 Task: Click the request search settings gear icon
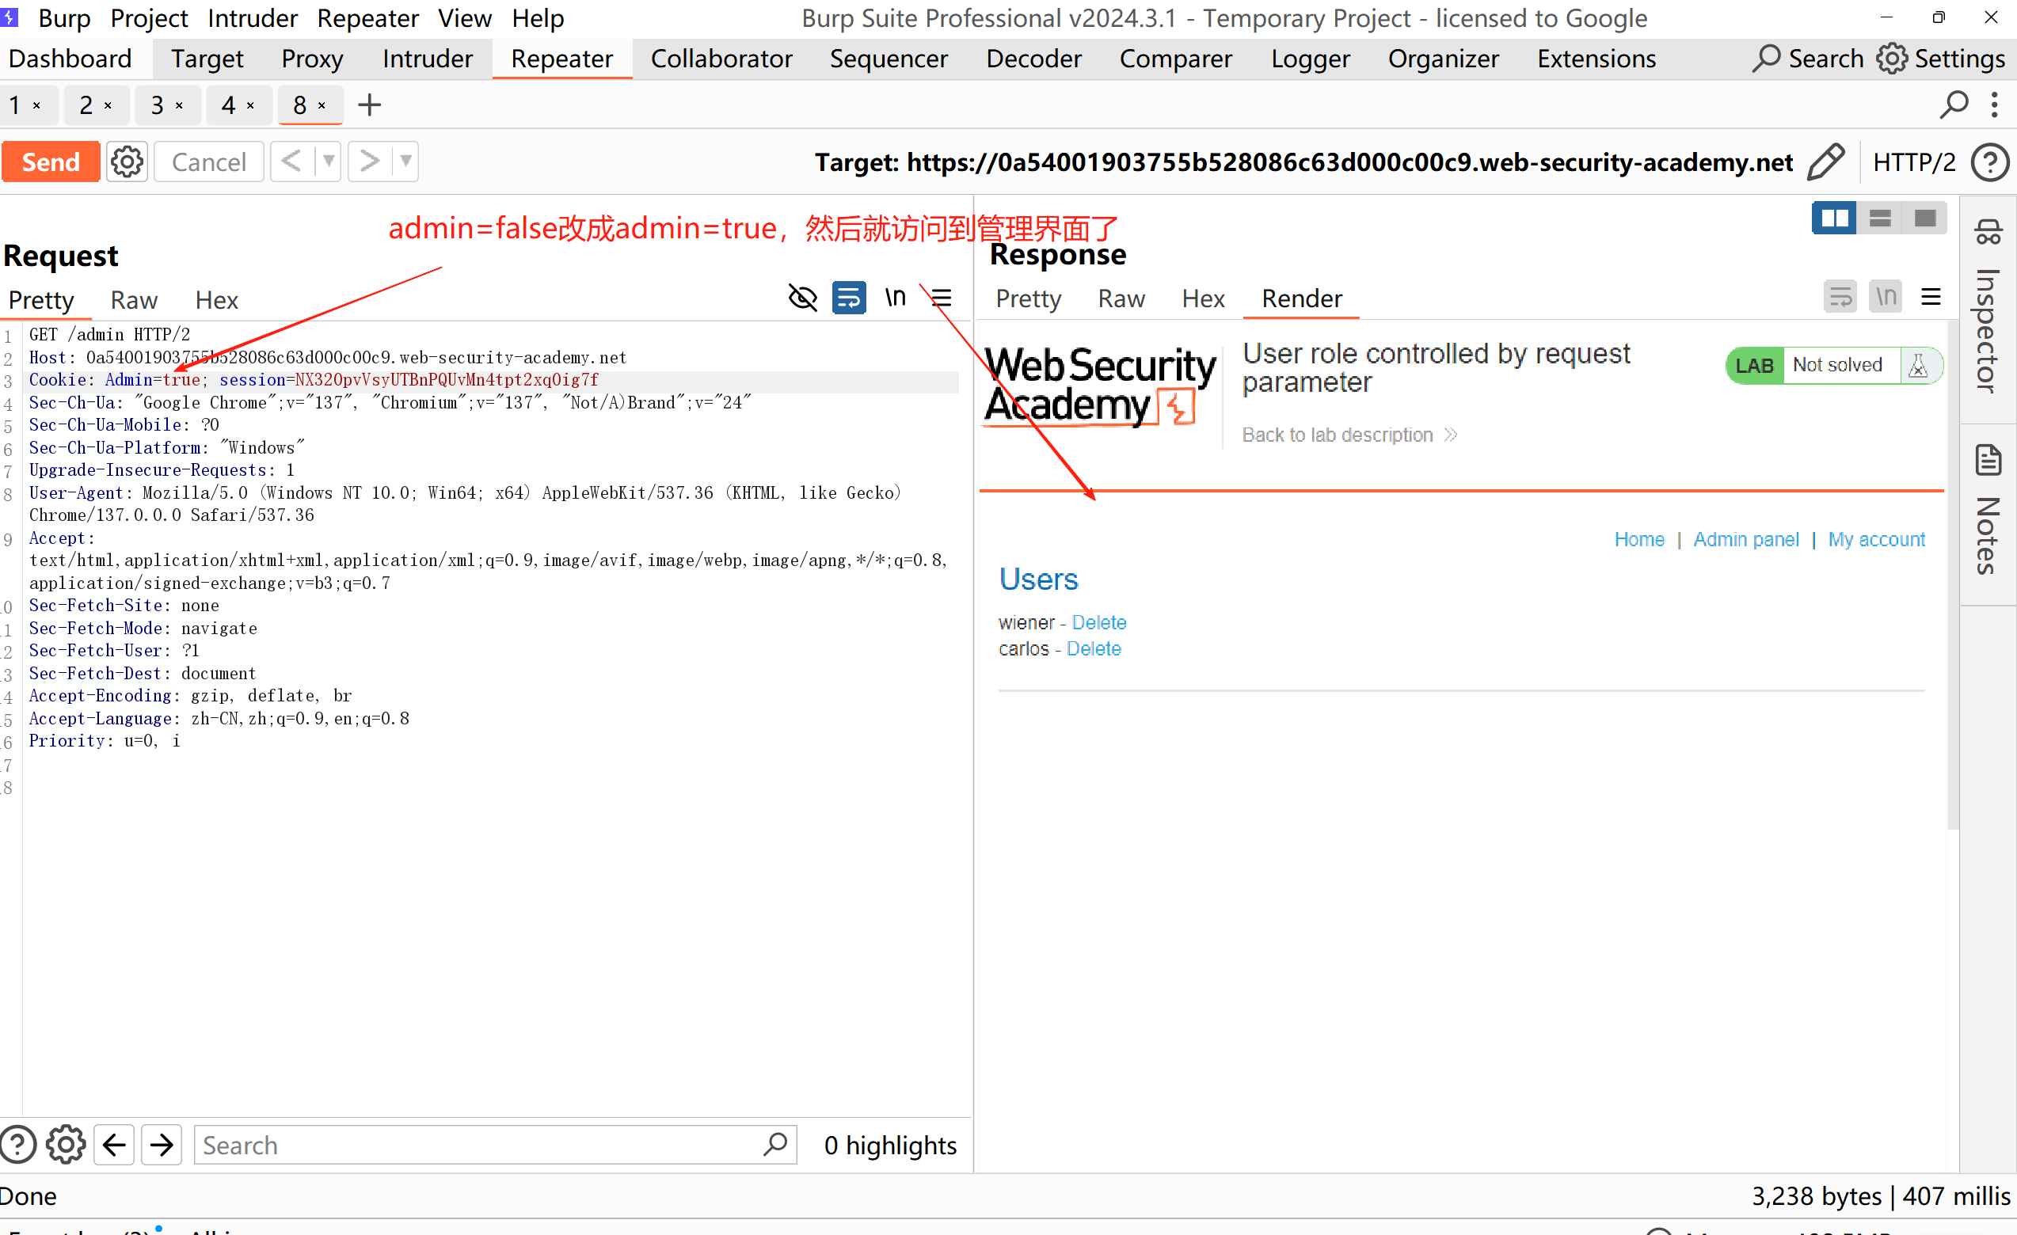tap(66, 1144)
